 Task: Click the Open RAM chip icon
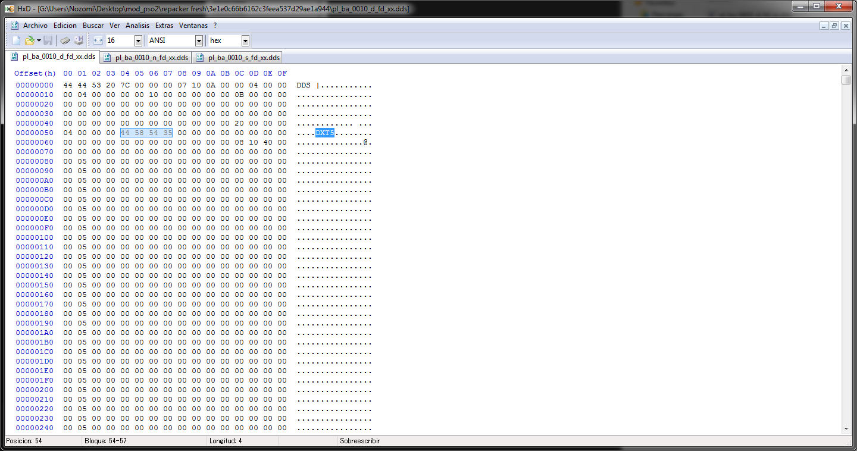coord(65,40)
